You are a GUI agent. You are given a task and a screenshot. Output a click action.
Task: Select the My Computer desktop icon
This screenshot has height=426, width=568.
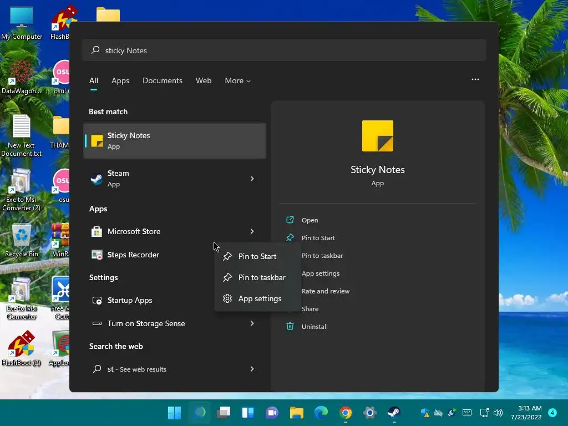point(22,23)
